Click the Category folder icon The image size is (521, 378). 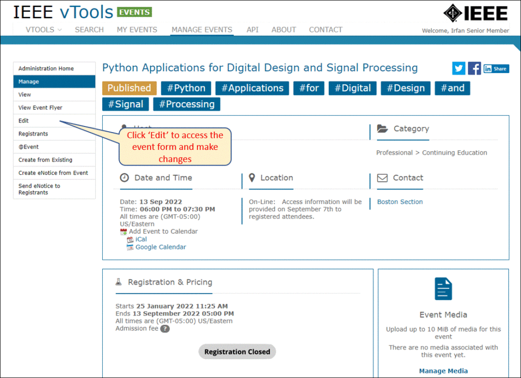pos(383,129)
